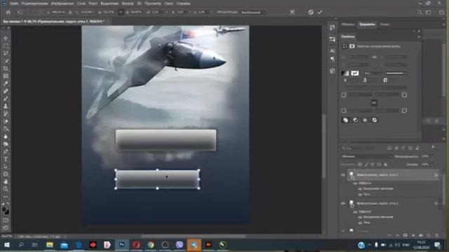The width and height of the screenshot is (449, 252).
Task: Open the blend mode dropdown in Layers
Action: [367, 157]
